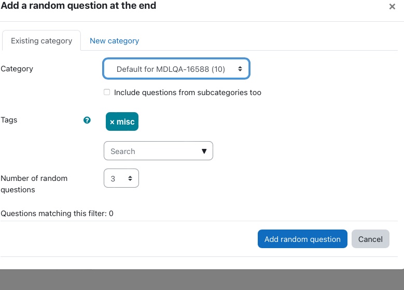This screenshot has height=290, width=404.
Task: Open the Number of random questions dropdown
Action: coord(121,178)
